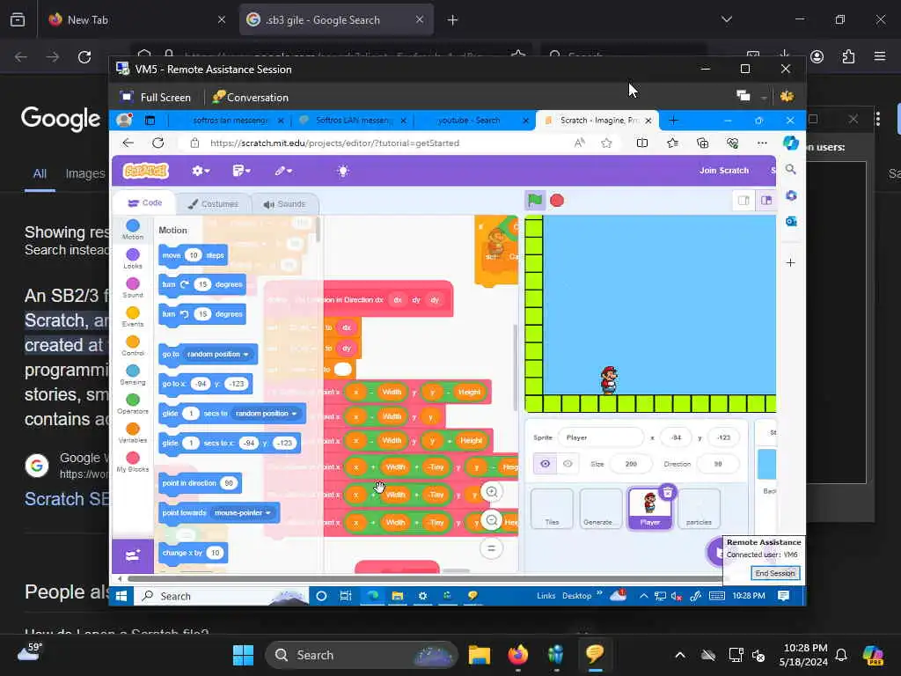
Task: Select the Control block category
Action: coord(133,345)
